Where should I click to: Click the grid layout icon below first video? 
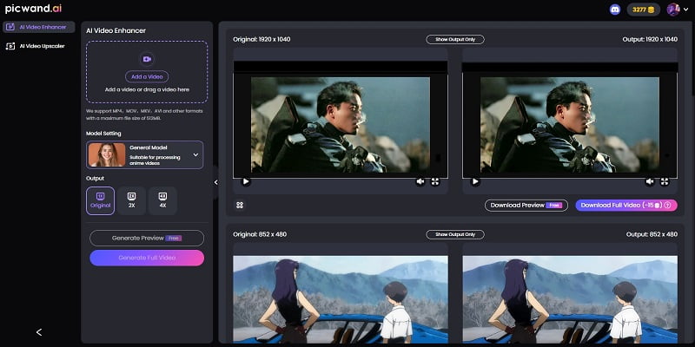[240, 205]
